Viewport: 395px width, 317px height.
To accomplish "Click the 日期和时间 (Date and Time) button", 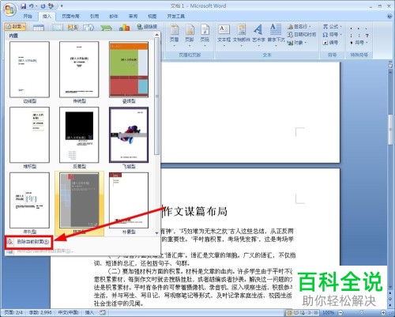I will click(302, 35).
